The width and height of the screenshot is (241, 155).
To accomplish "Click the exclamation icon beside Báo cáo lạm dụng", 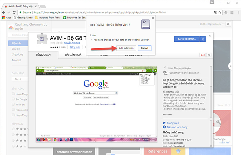I will point(164,127).
